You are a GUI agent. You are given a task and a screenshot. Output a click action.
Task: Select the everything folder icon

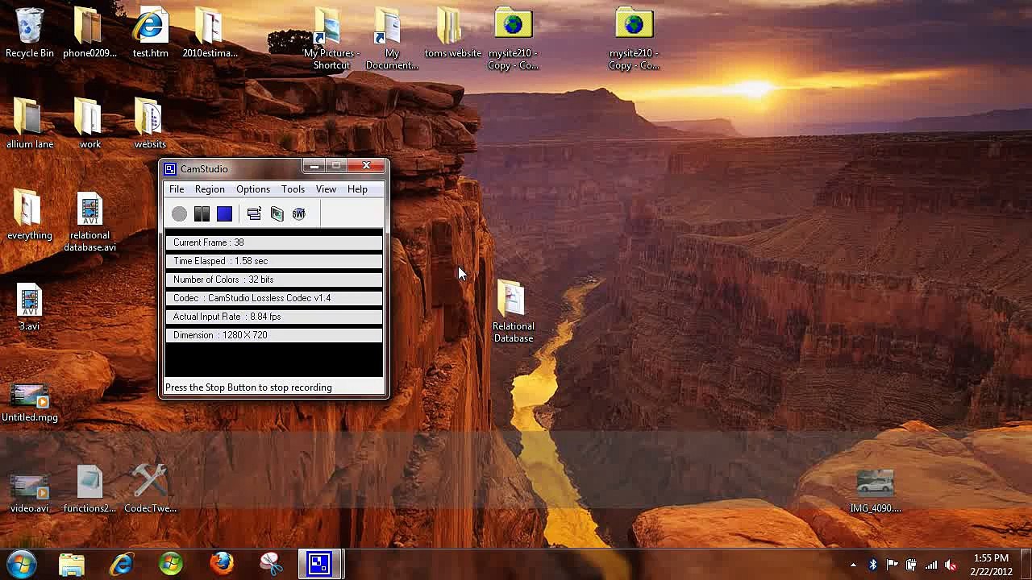click(30, 215)
